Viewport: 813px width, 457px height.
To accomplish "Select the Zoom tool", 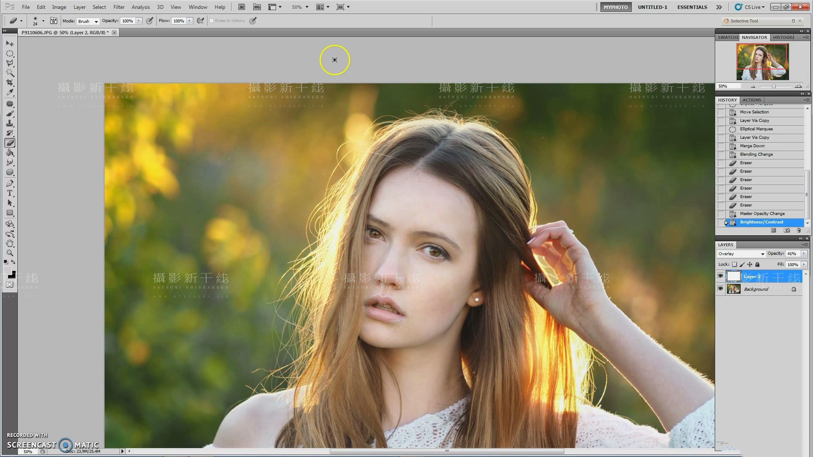I will point(10,253).
